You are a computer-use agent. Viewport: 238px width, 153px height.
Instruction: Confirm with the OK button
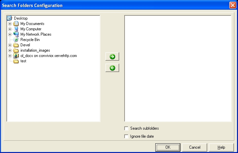click(x=168, y=147)
